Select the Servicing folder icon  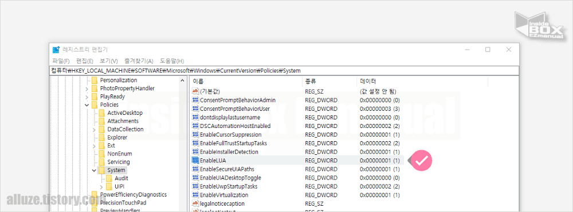pos(102,162)
